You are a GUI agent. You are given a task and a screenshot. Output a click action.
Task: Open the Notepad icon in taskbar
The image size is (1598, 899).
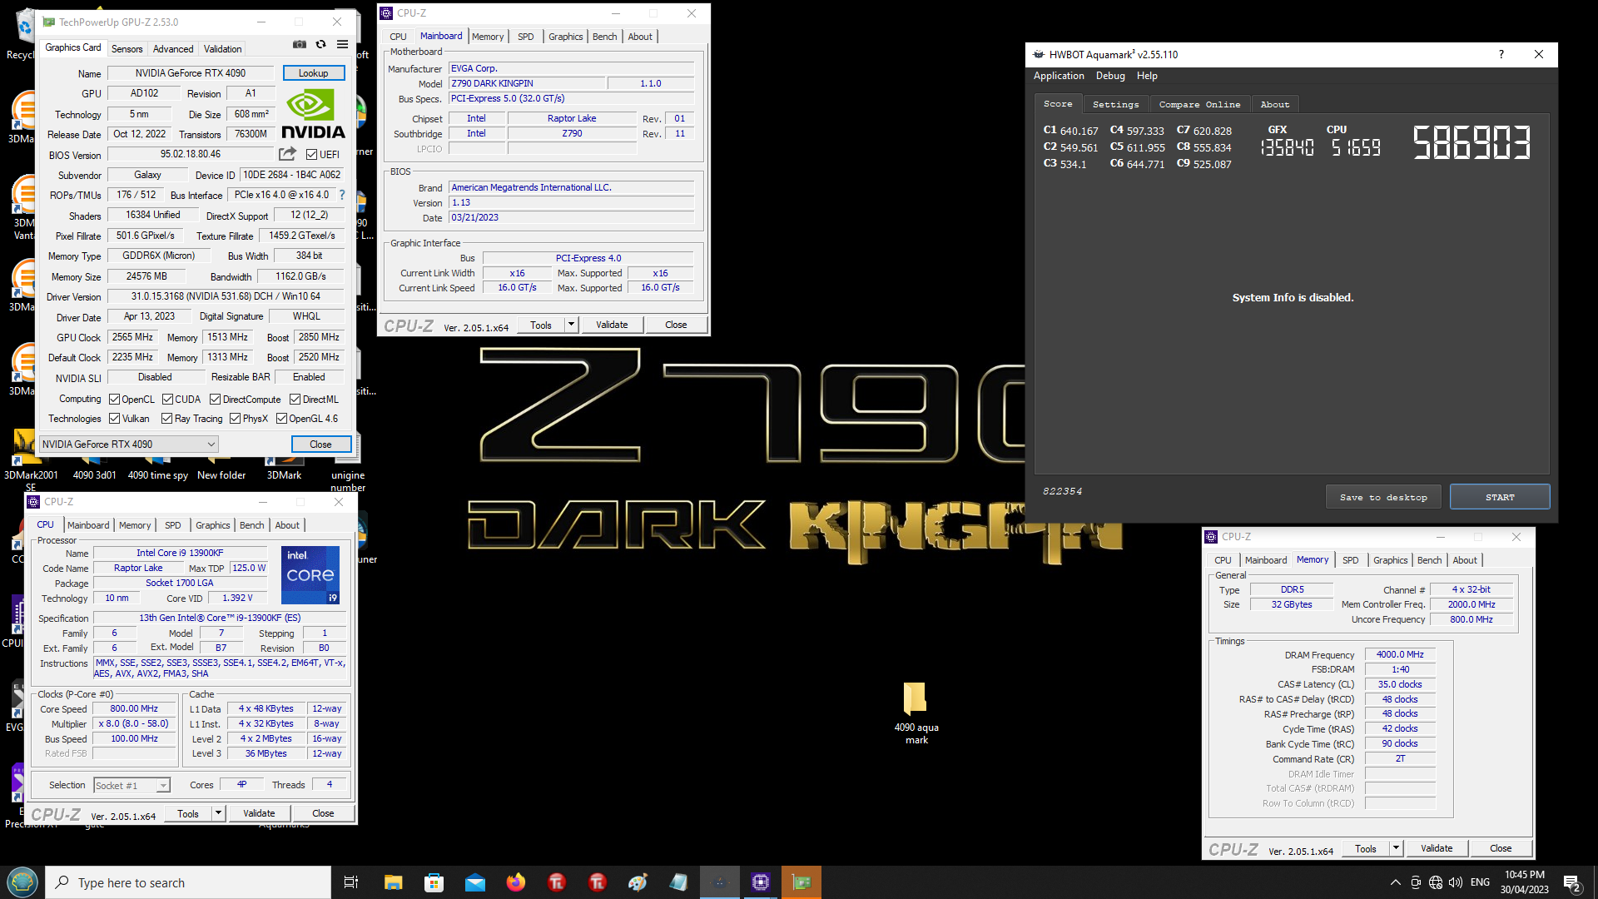pyautogui.click(x=679, y=882)
